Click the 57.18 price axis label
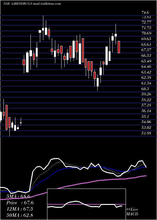This screenshot has width=157, height=220. 147,105
